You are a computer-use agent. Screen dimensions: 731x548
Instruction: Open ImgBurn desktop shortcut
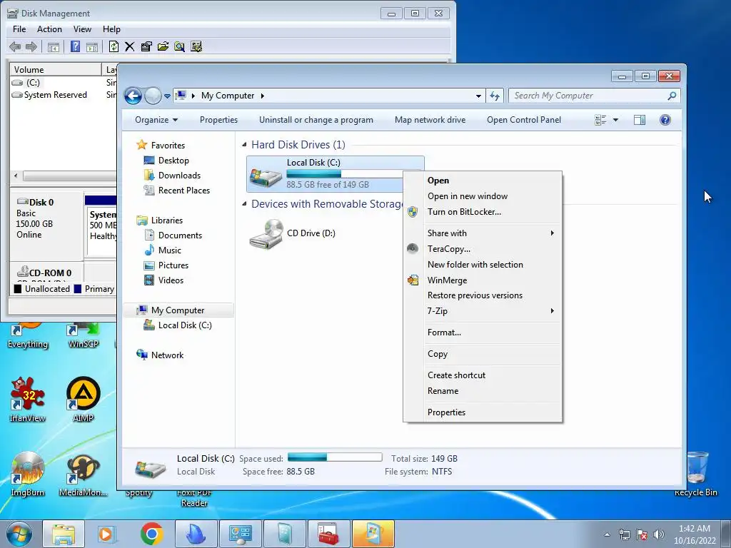click(28, 475)
